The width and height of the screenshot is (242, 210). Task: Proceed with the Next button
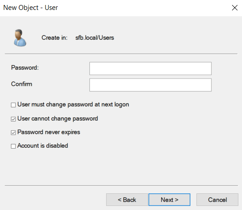(169, 200)
